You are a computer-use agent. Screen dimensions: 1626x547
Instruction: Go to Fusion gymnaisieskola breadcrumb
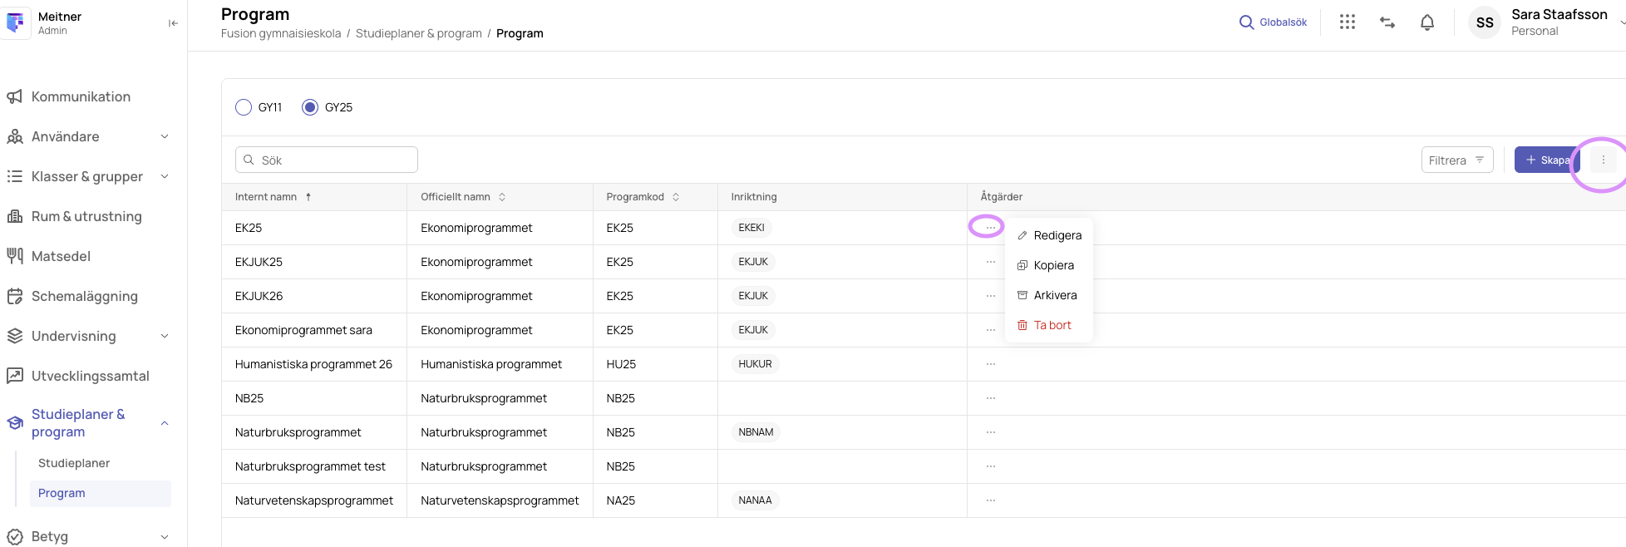281,33
